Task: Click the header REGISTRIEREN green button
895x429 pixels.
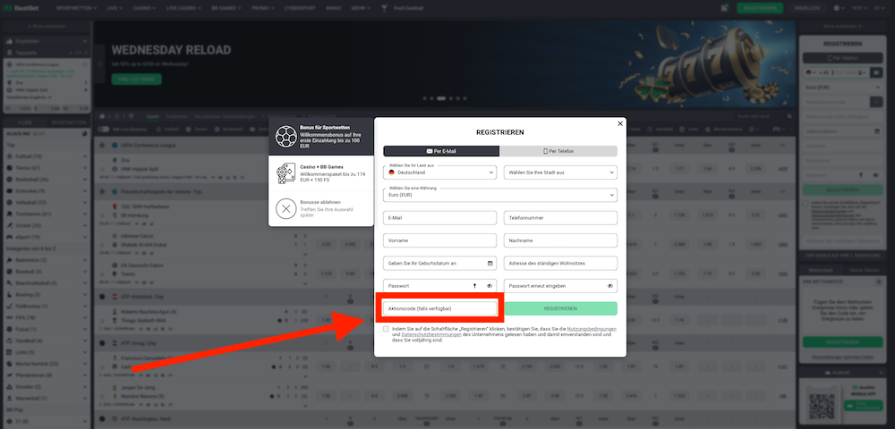Action: 760,8
